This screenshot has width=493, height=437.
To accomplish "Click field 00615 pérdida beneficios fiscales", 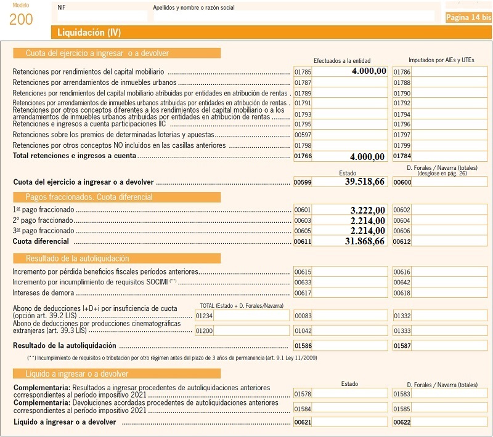I will click(349, 272).
